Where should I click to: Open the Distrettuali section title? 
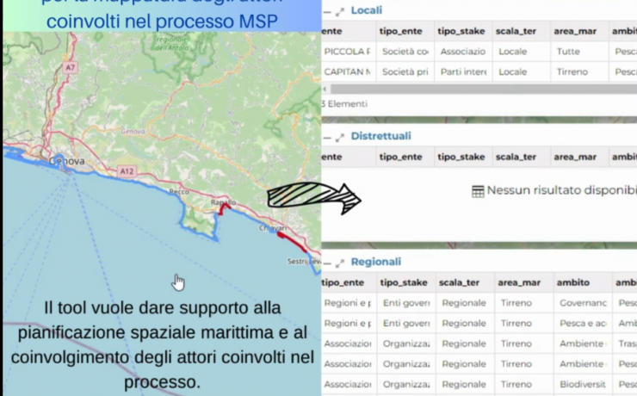click(380, 136)
